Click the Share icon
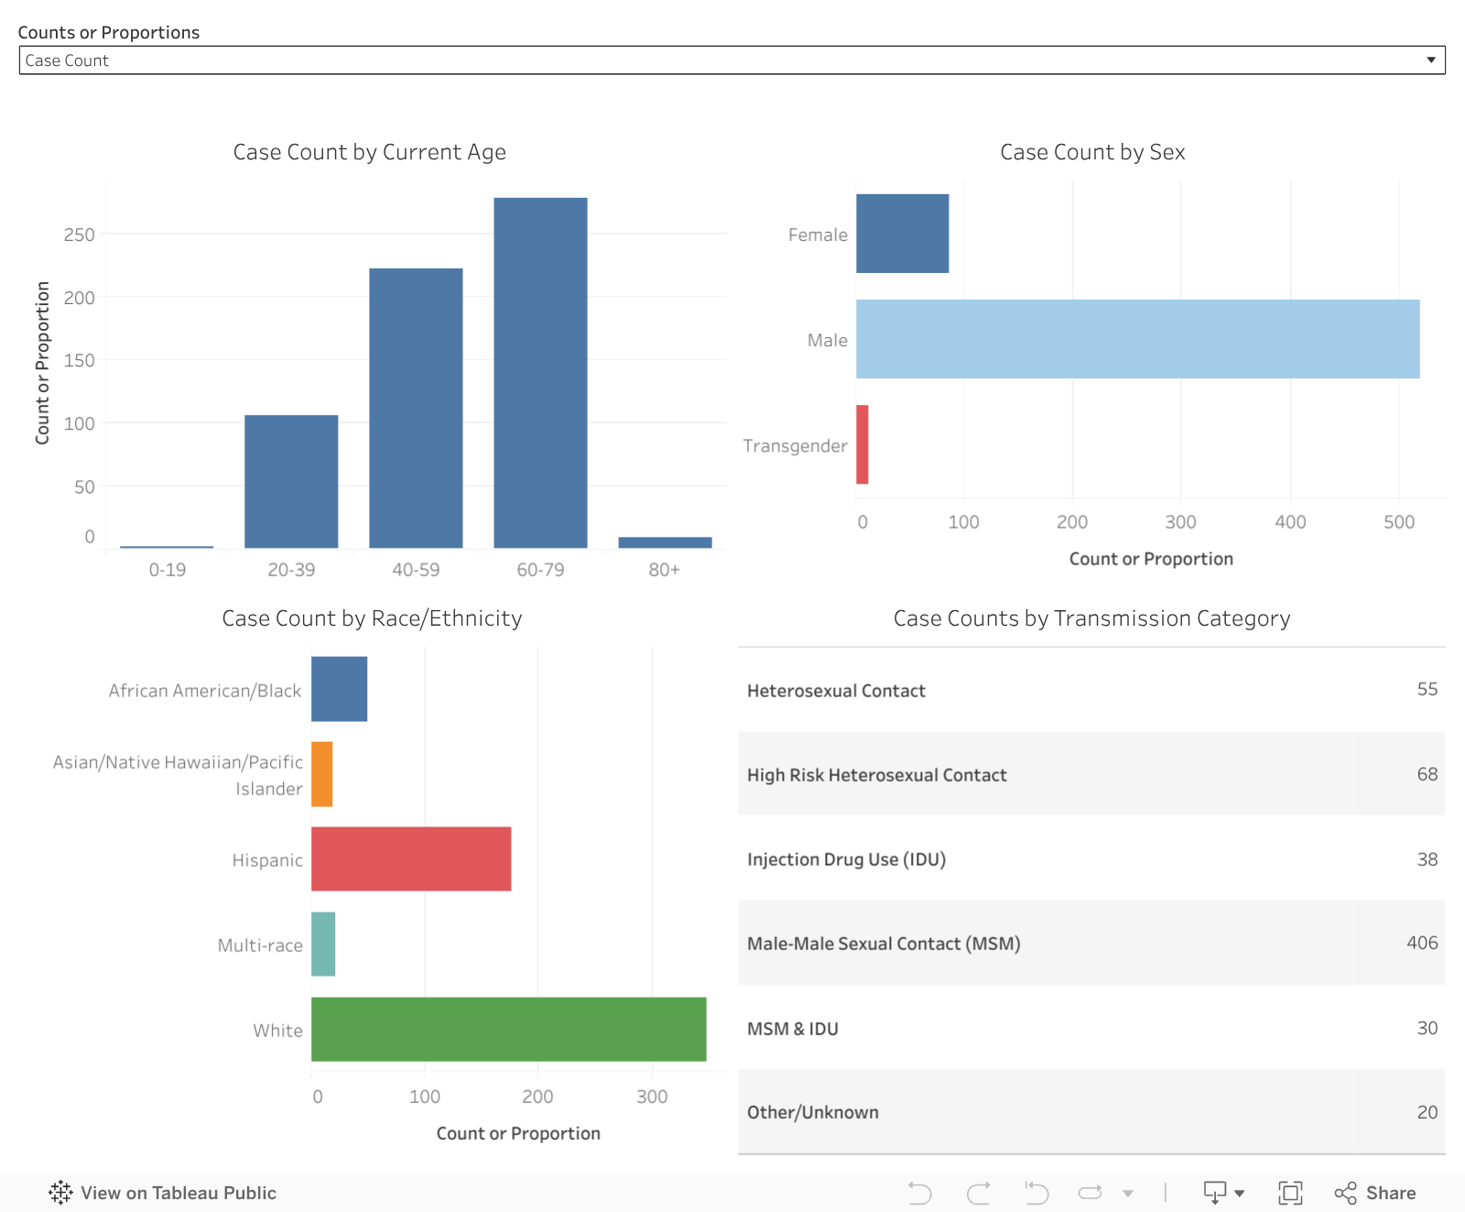The height and width of the screenshot is (1212, 1465). point(1344,1193)
